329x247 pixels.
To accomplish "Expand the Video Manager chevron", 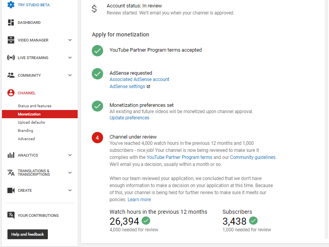I will [x=70, y=40].
